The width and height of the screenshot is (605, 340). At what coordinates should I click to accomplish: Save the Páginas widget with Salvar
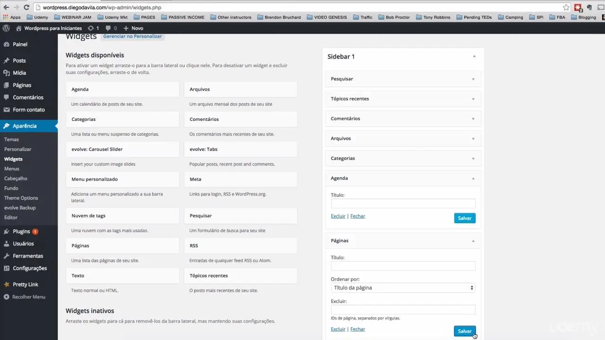464,331
